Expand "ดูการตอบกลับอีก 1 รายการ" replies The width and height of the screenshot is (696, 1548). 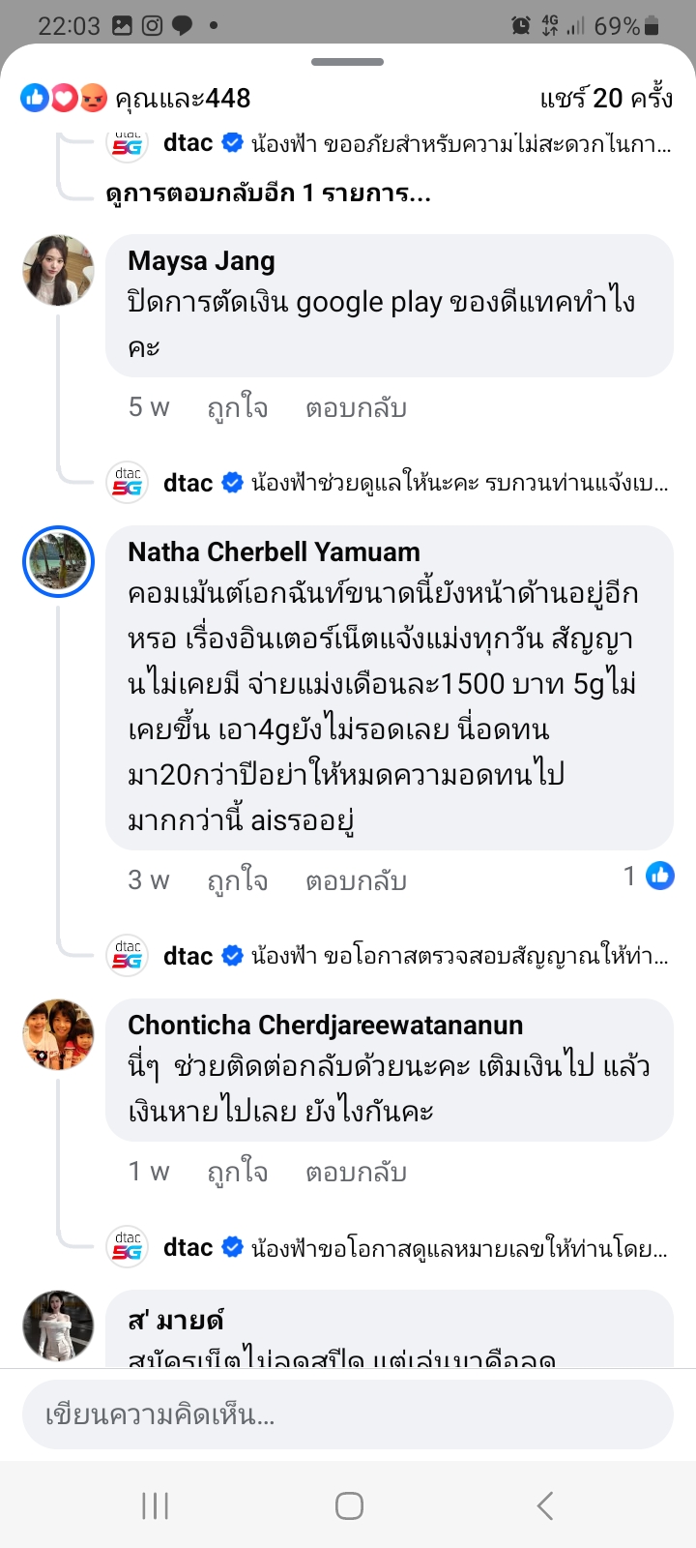(x=268, y=193)
